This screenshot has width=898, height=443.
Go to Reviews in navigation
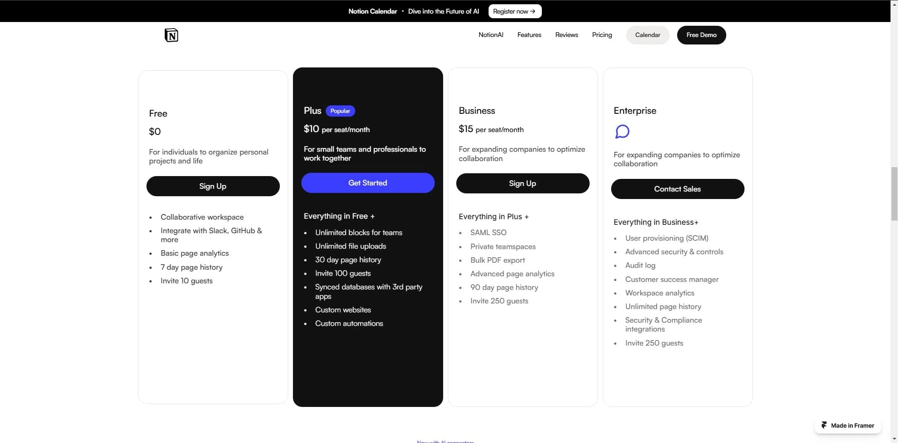pos(567,35)
